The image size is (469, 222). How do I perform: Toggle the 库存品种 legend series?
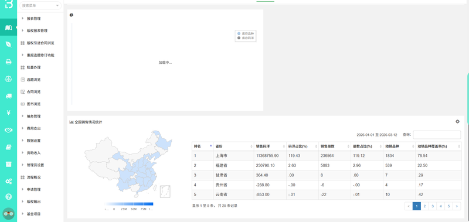(x=246, y=34)
